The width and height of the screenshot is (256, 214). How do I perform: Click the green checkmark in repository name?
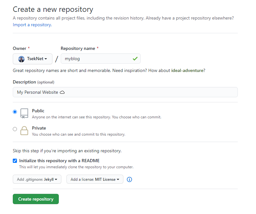(x=135, y=59)
